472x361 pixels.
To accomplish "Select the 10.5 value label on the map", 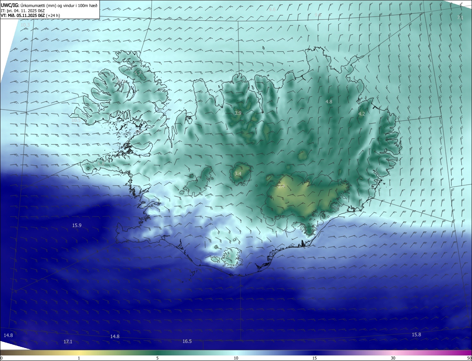I will (76, 120).
